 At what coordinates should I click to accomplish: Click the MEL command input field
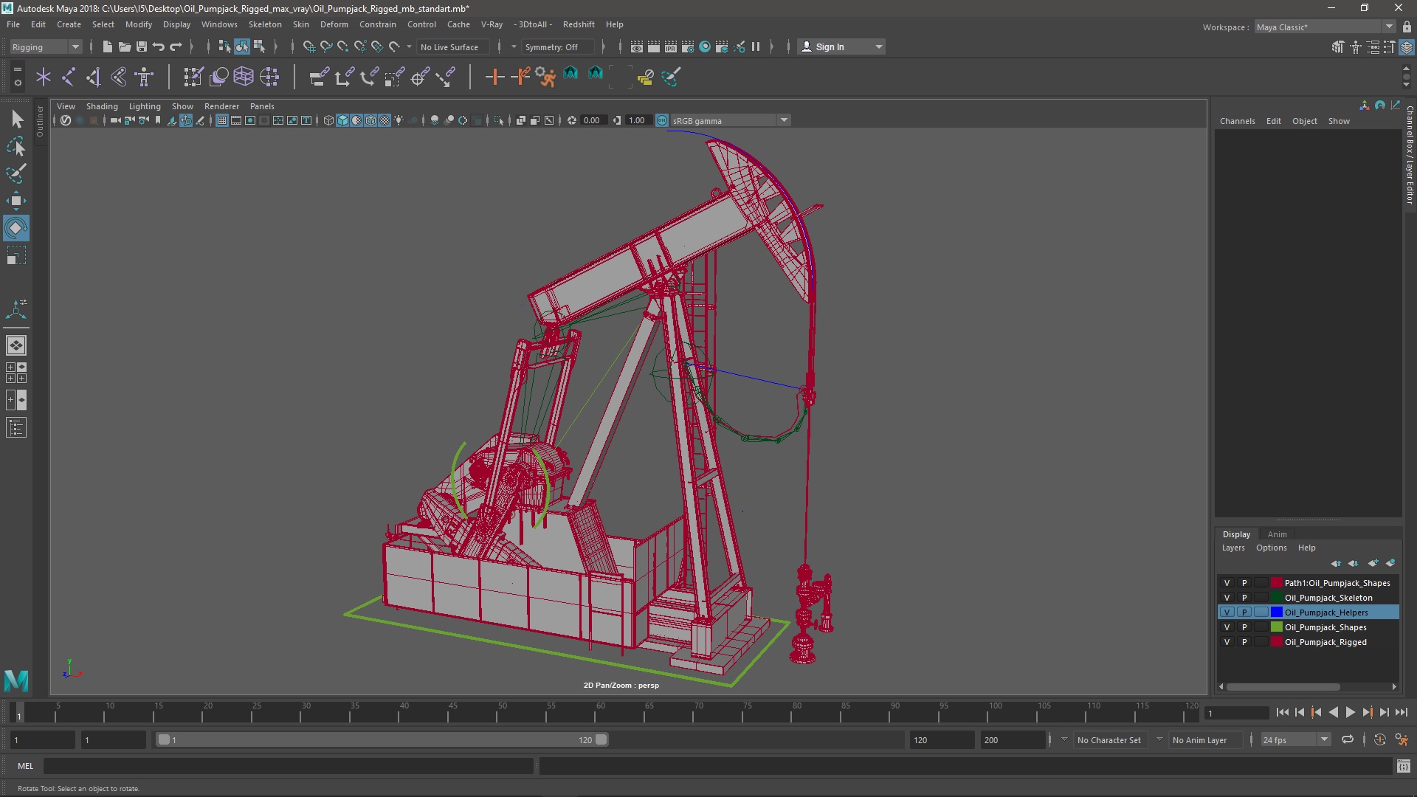(x=288, y=766)
